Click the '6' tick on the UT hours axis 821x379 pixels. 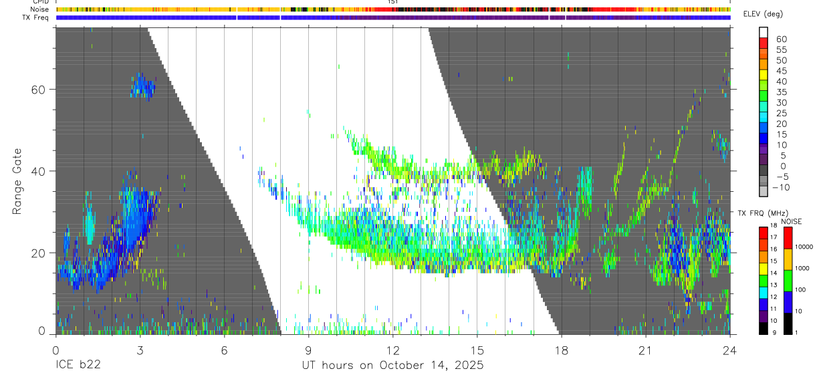[x=224, y=350]
